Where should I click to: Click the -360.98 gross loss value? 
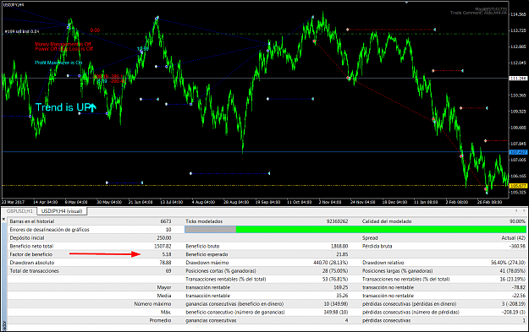coord(516,246)
